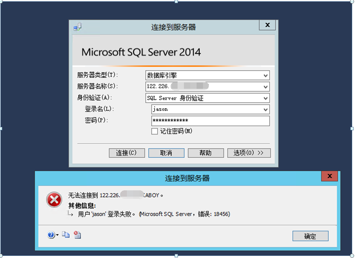Expand the 服务器类型 dropdown arrow

(266, 75)
